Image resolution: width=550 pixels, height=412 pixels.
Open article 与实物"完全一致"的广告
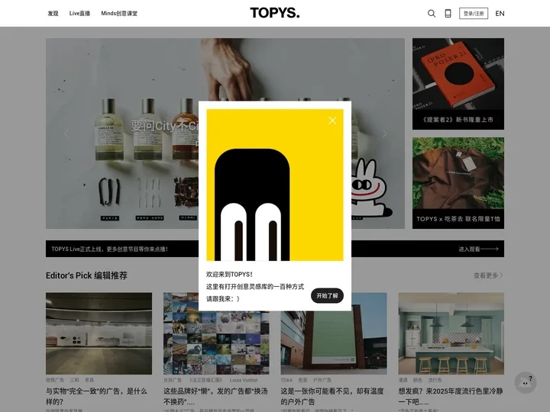pos(96,396)
